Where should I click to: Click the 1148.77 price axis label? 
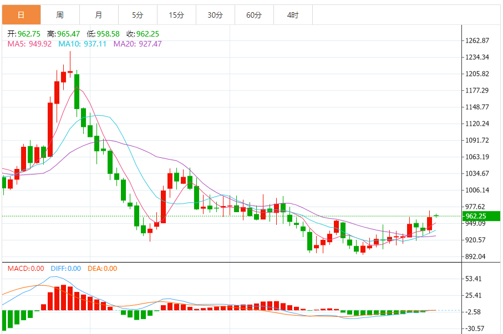[477, 107]
